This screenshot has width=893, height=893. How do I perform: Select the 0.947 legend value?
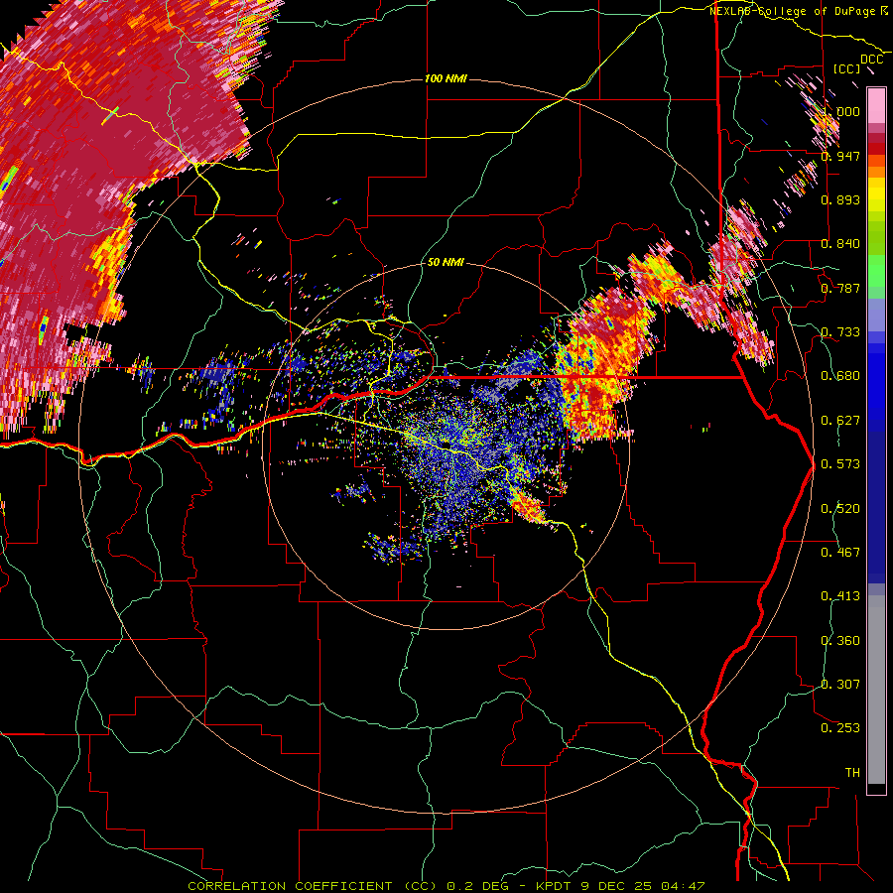point(840,156)
